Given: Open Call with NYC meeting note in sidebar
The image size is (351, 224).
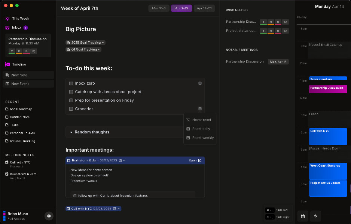Looking at the screenshot, I should pyautogui.click(x=18, y=164).
